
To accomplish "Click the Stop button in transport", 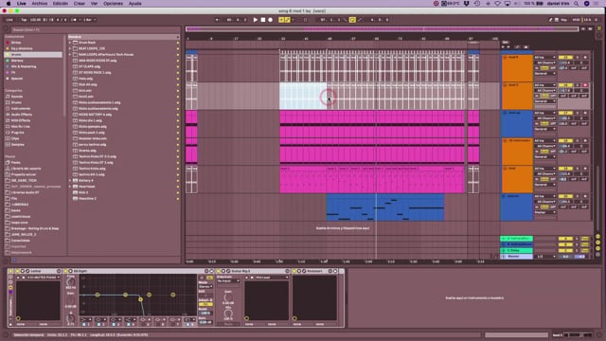I will click(x=263, y=20).
